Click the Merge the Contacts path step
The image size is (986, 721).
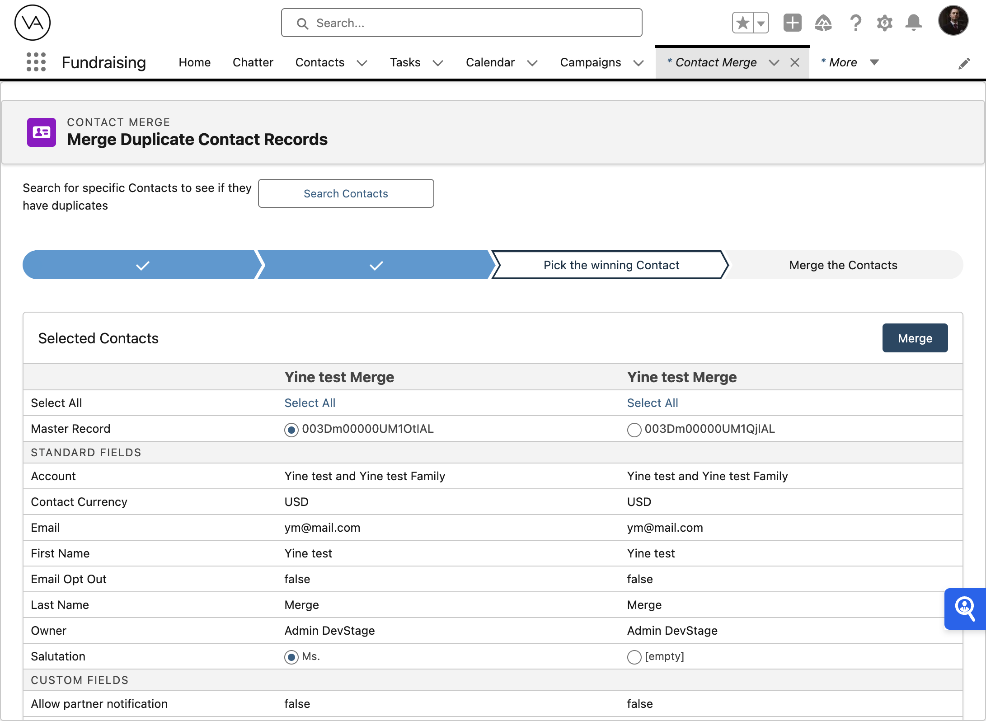[843, 265]
